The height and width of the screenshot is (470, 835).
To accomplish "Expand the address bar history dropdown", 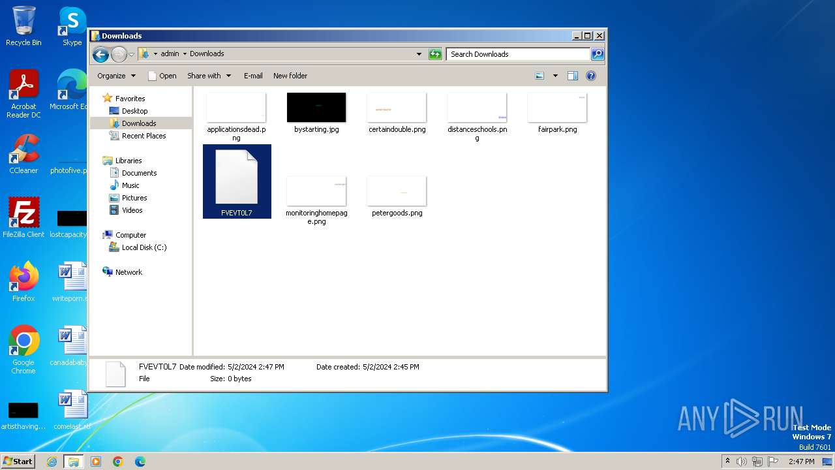I will [x=419, y=54].
